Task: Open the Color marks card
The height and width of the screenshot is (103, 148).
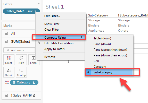Action: click(x=9, y=60)
